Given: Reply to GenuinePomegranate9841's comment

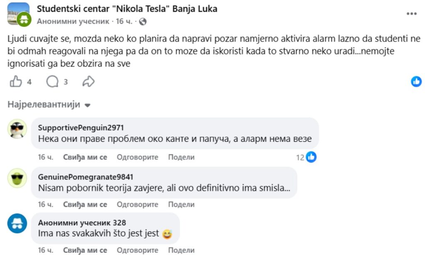Looking at the screenshot, I should tap(137, 205).
